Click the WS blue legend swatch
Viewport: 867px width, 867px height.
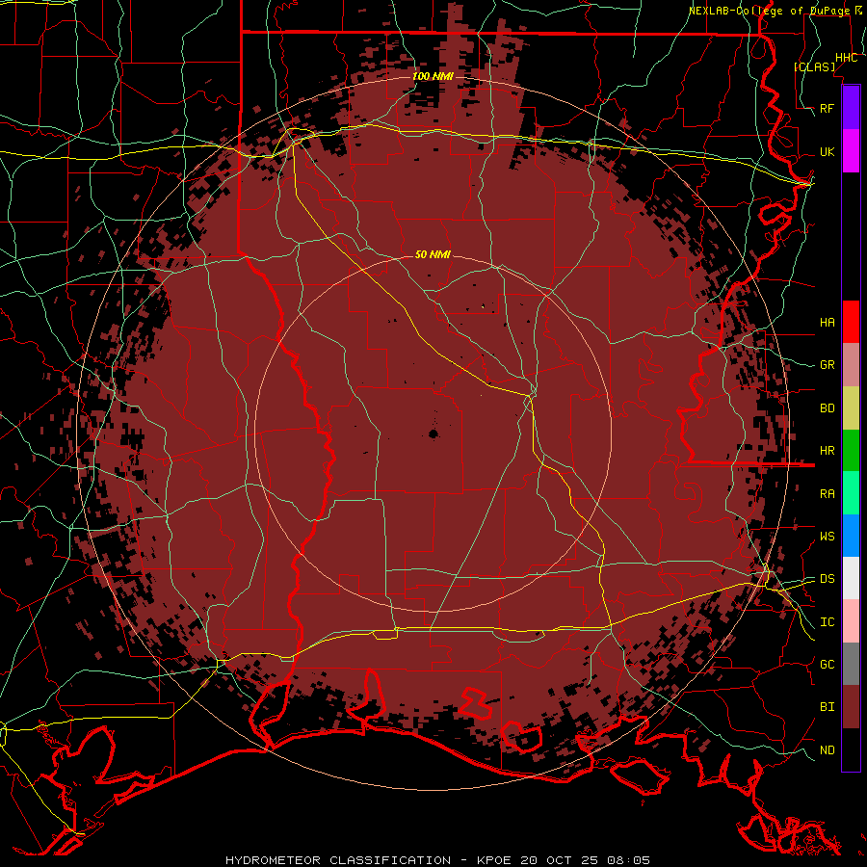tap(851, 536)
